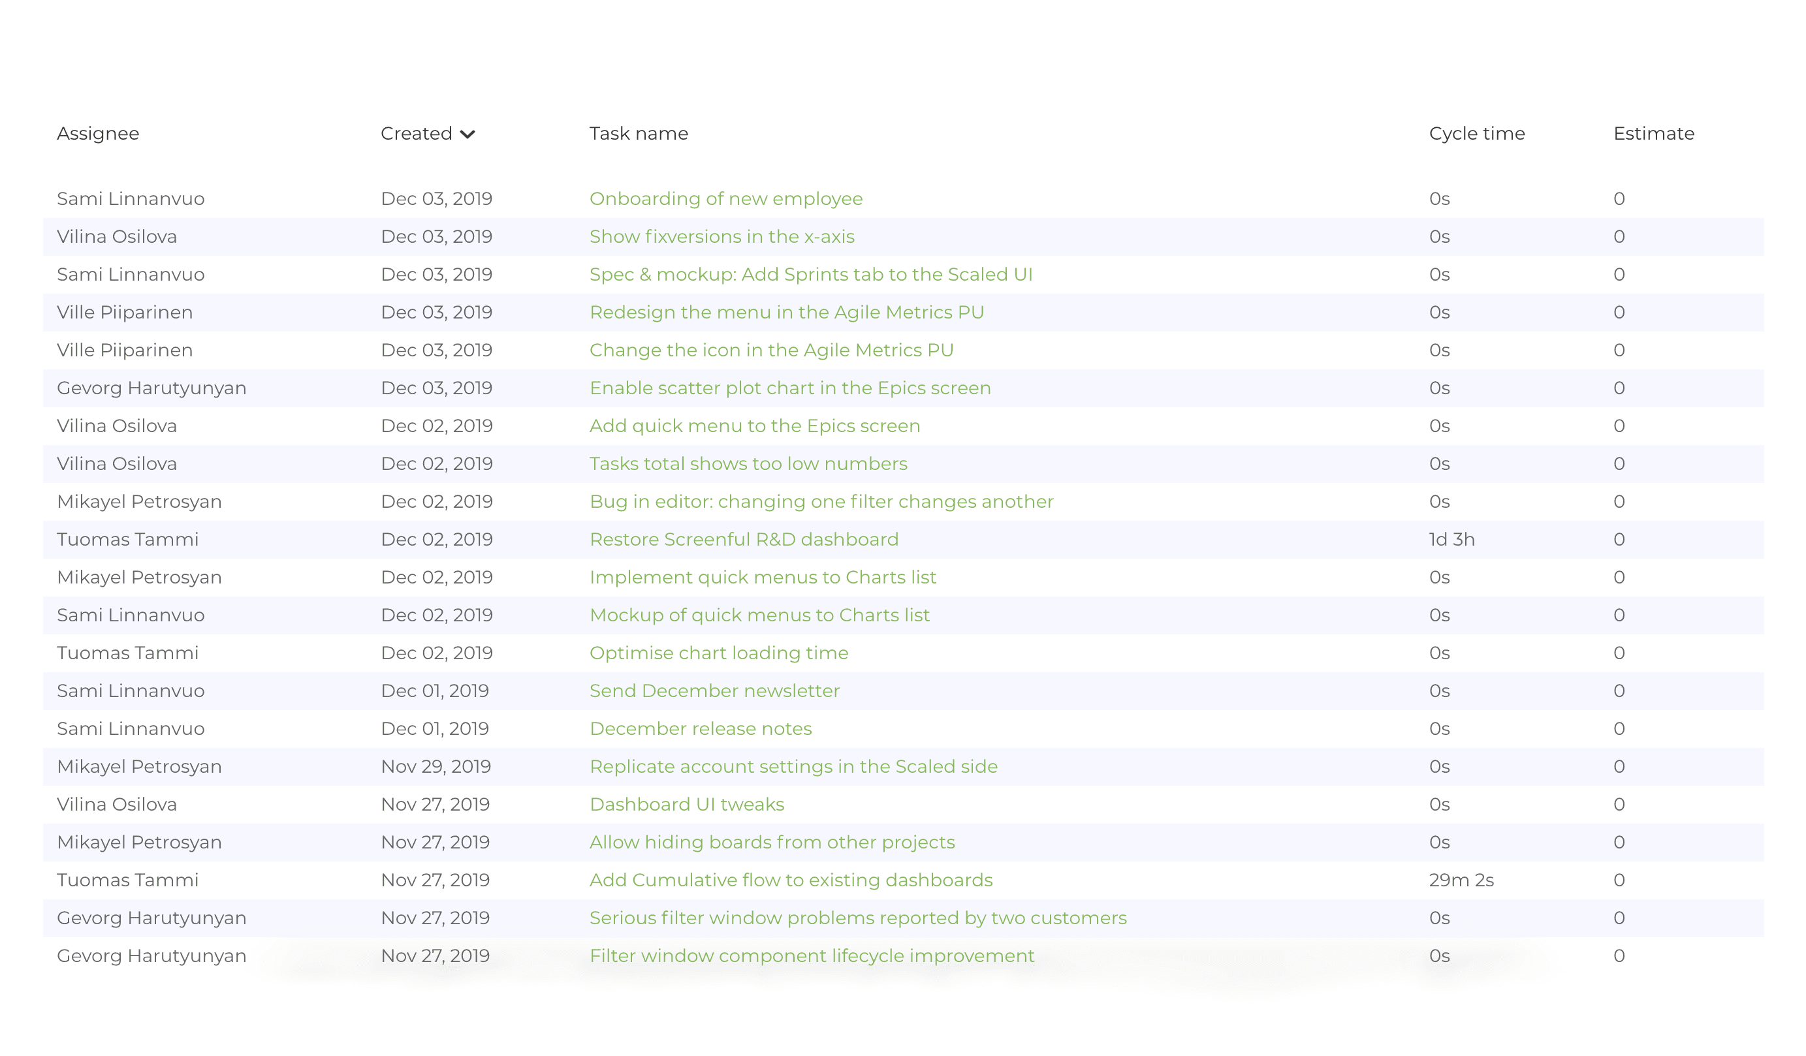
Task: Open the December release notes task
Action: click(700, 728)
